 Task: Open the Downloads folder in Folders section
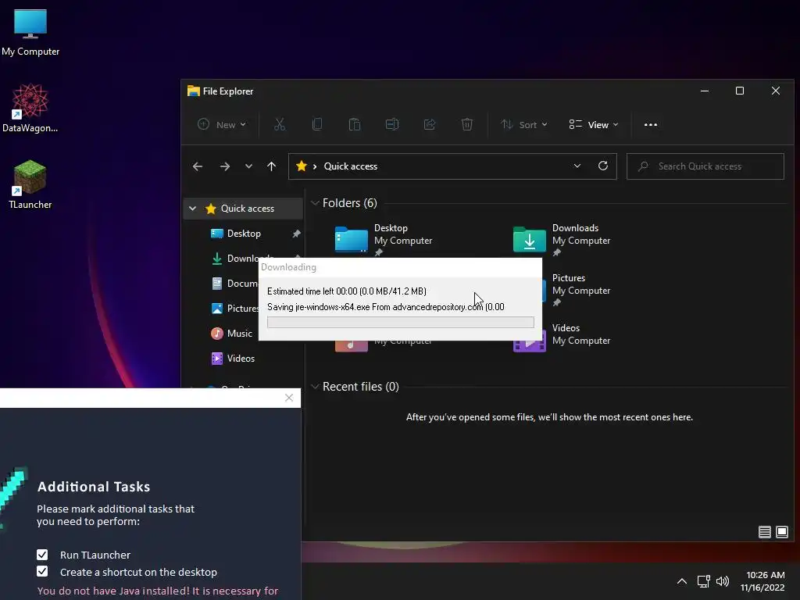point(562,239)
